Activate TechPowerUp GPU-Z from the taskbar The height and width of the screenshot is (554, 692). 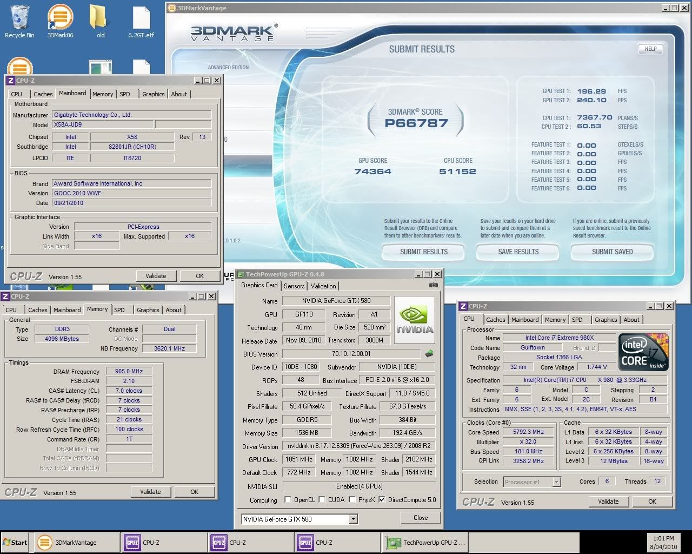point(427,543)
